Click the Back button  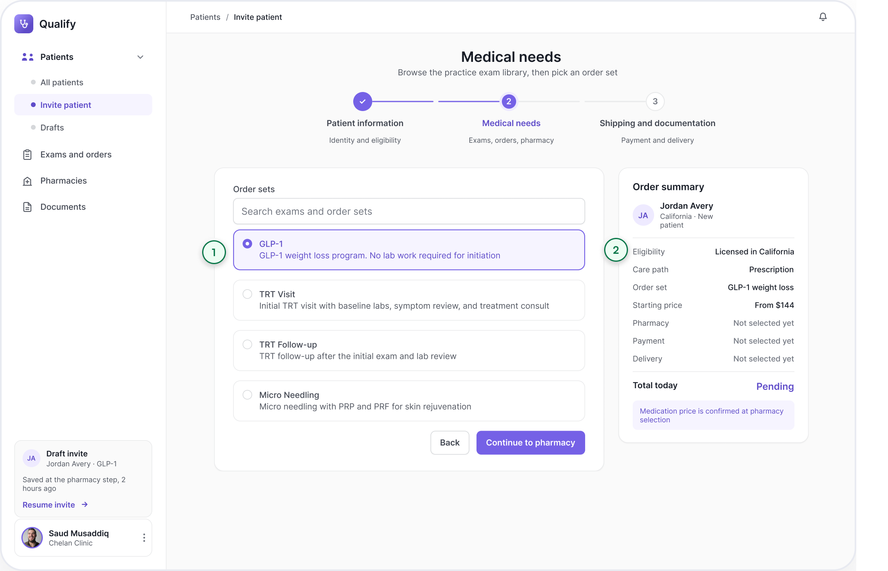click(x=450, y=443)
